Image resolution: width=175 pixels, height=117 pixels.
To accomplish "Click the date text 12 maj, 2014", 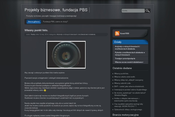I will point(44,35).
